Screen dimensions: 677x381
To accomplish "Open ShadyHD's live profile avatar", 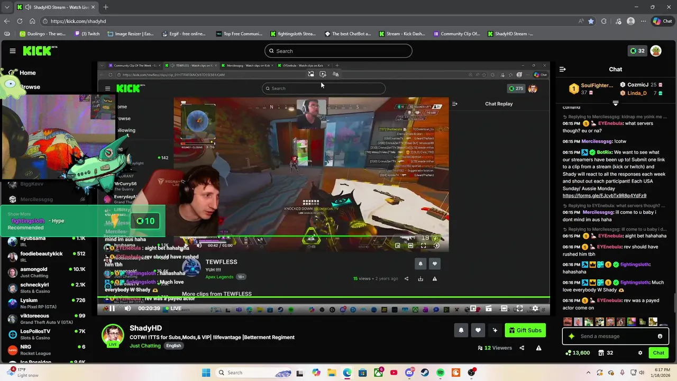I will [x=113, y=334].
